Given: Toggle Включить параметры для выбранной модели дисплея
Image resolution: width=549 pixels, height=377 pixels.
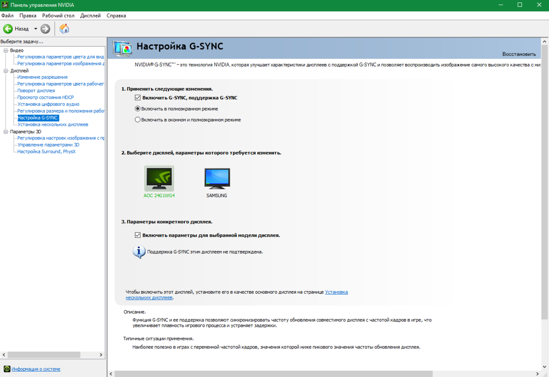Looking at the screenshot, I should point(137,235).
